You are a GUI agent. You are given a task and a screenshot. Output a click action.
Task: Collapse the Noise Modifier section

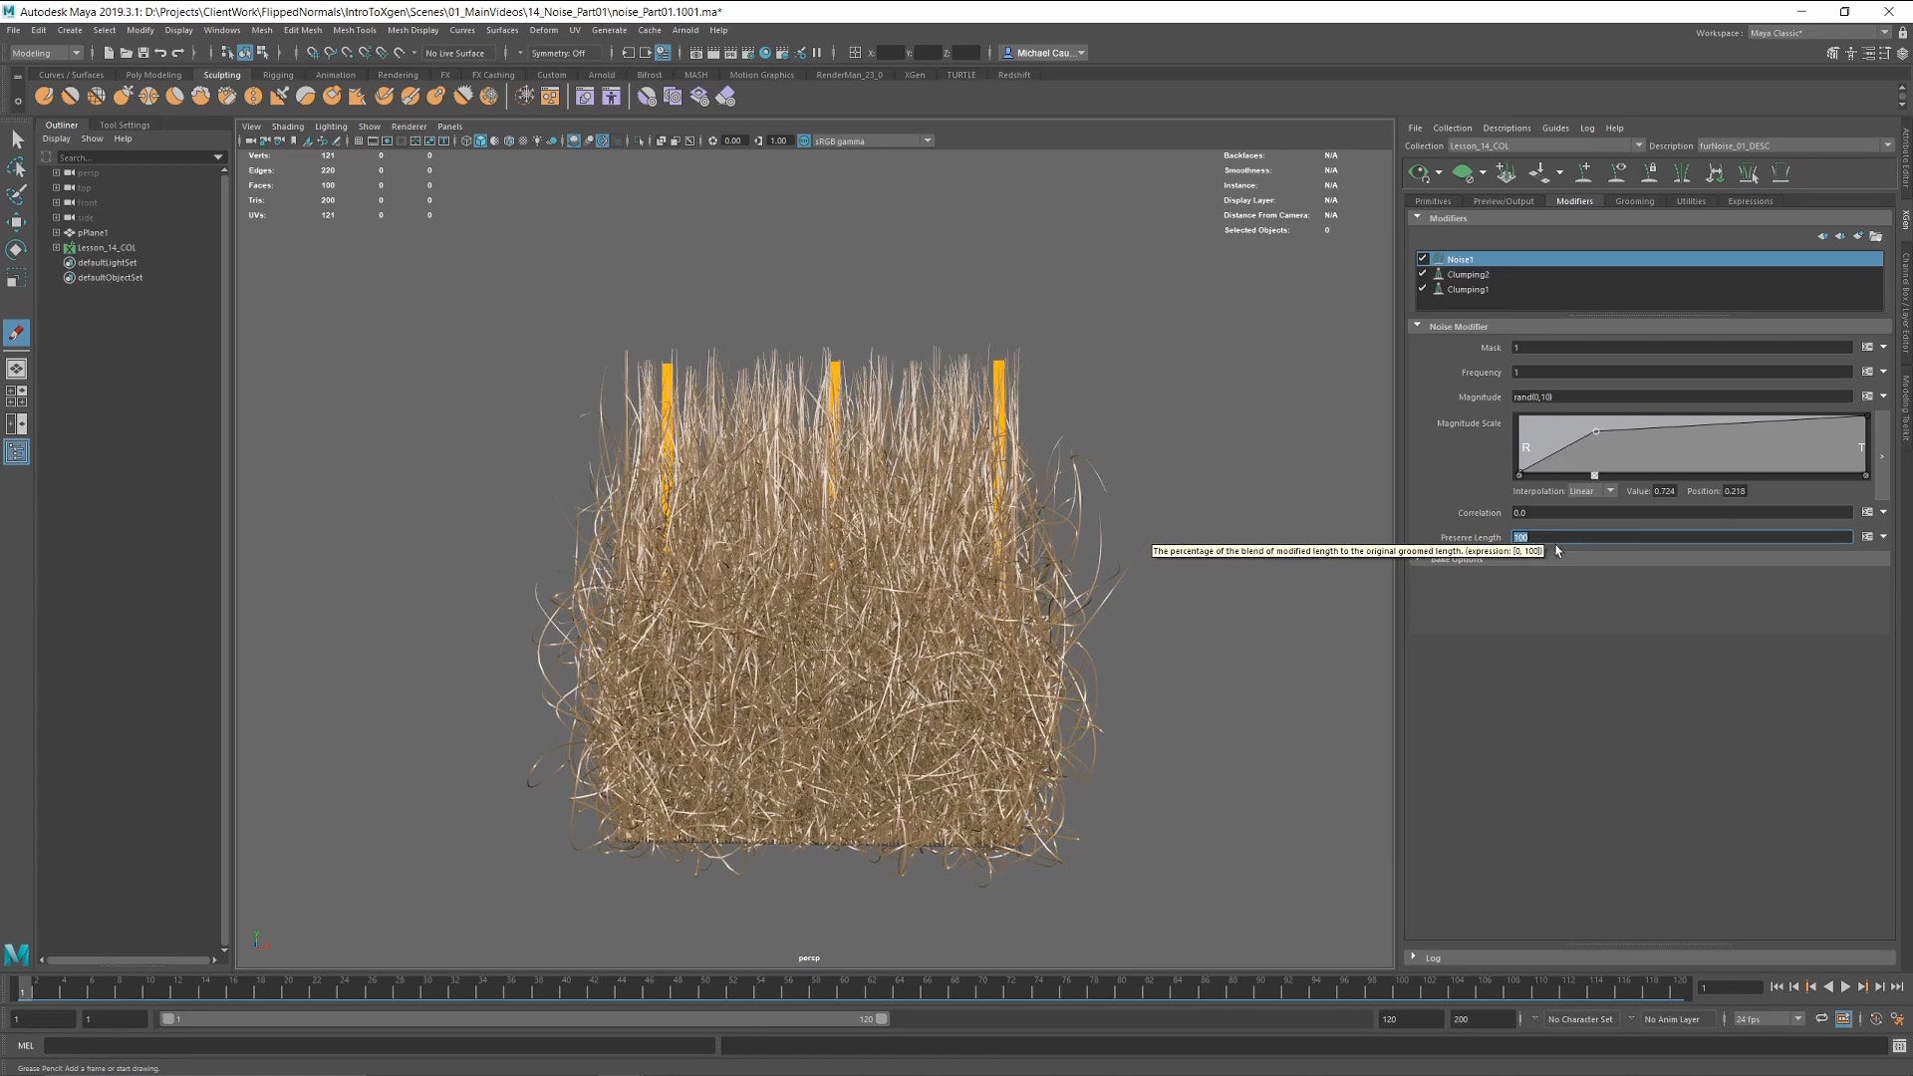1417,326
